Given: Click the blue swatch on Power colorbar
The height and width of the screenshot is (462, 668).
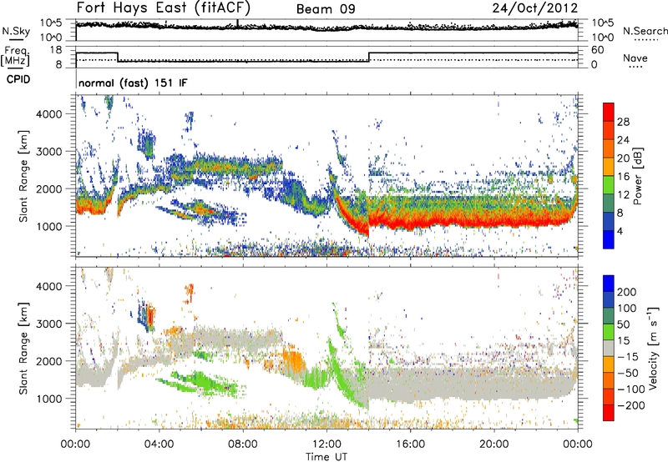Looking at the screenshot, I should (x=609, y=239).
